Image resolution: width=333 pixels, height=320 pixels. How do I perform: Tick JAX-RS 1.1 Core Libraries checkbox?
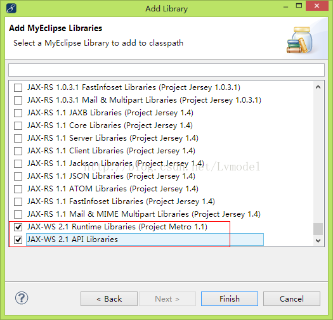click(x=18, y=125)
